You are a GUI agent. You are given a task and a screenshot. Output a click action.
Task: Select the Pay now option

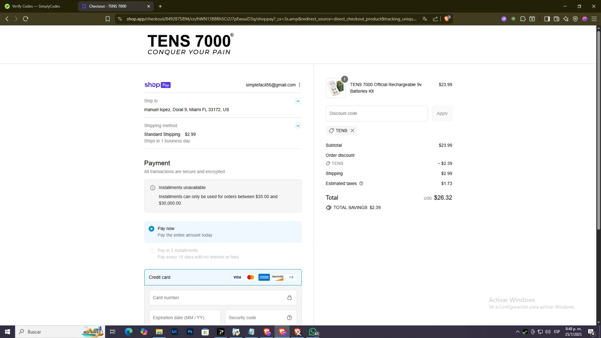[x=223, y=232]
